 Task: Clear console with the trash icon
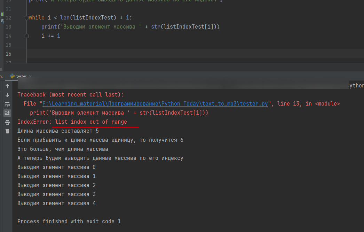point(7,131)
